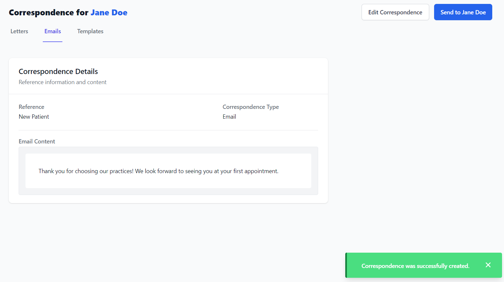Click the Correspondence Type value Email

[x=229, y=116]
